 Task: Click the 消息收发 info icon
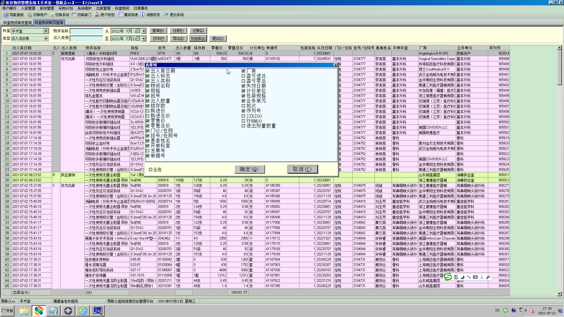(x=143, y=15)
